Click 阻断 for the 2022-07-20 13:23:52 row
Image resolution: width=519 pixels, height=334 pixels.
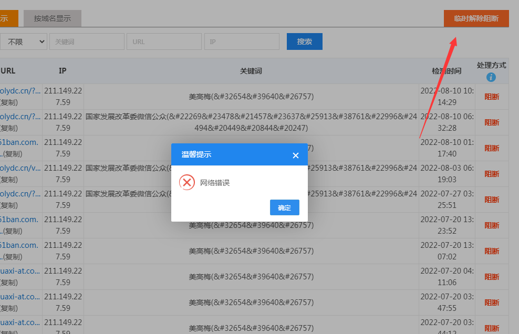click(x=492, y=225)
